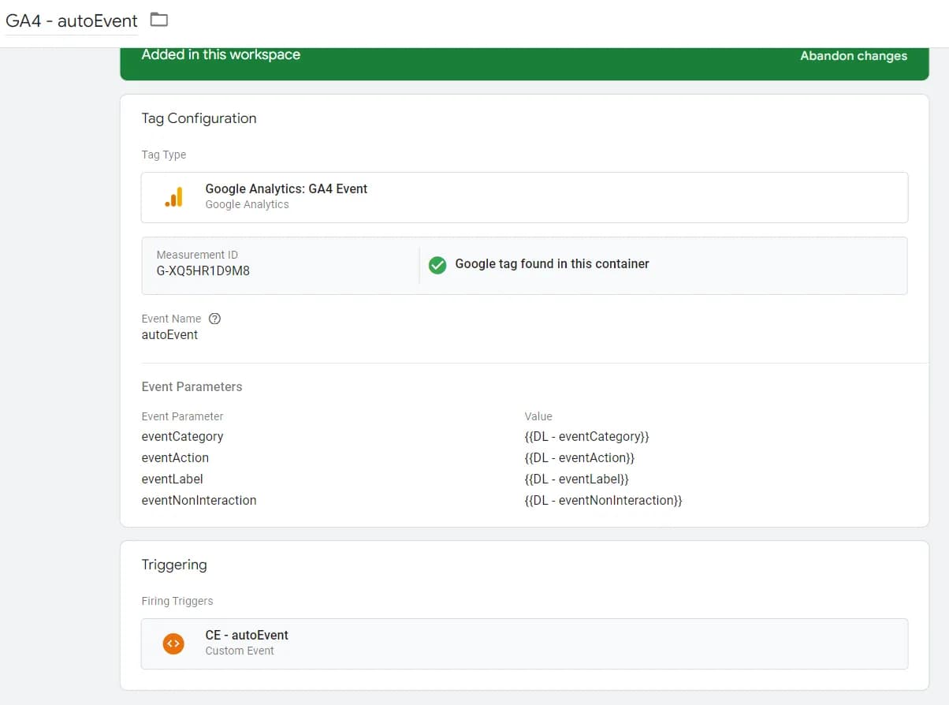Click the Tag Configuration heading
Screen dimensions: 949x705
pos(199,118)
